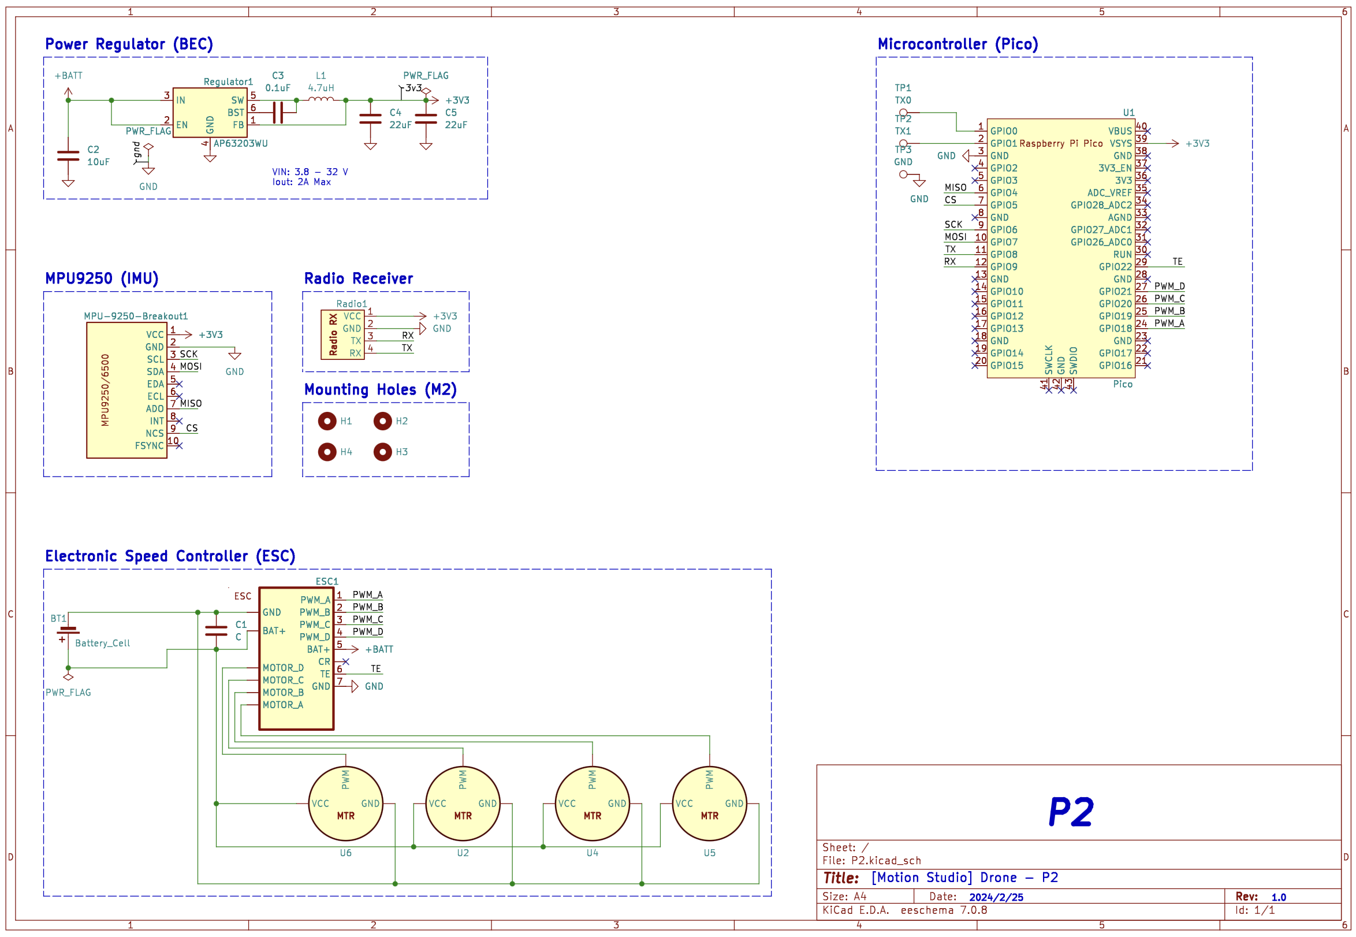Select the TE label on ESC1 pin 6

[375, 669]
